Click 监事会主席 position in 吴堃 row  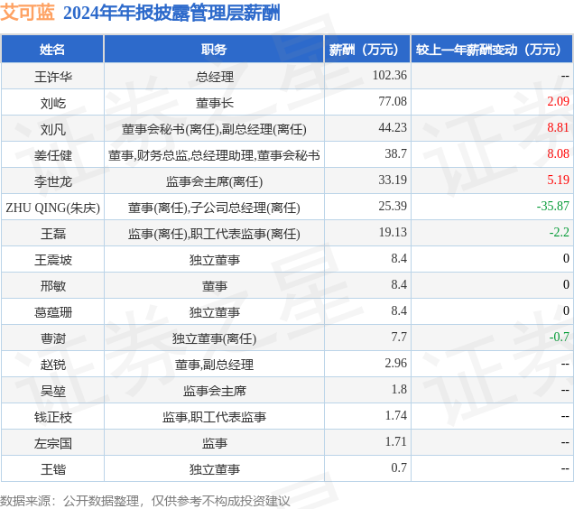(x=215, y=391)
